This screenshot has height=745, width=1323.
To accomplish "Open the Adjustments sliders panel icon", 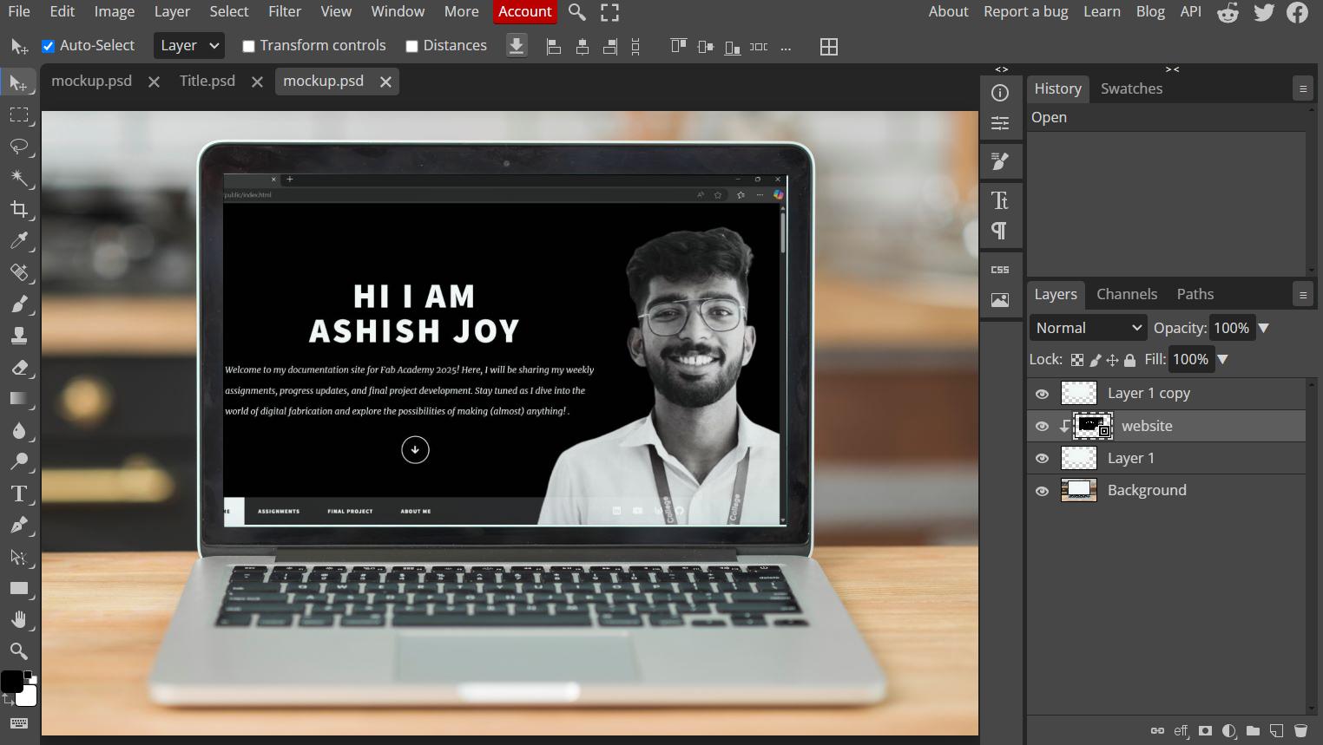I will 1000,123.
